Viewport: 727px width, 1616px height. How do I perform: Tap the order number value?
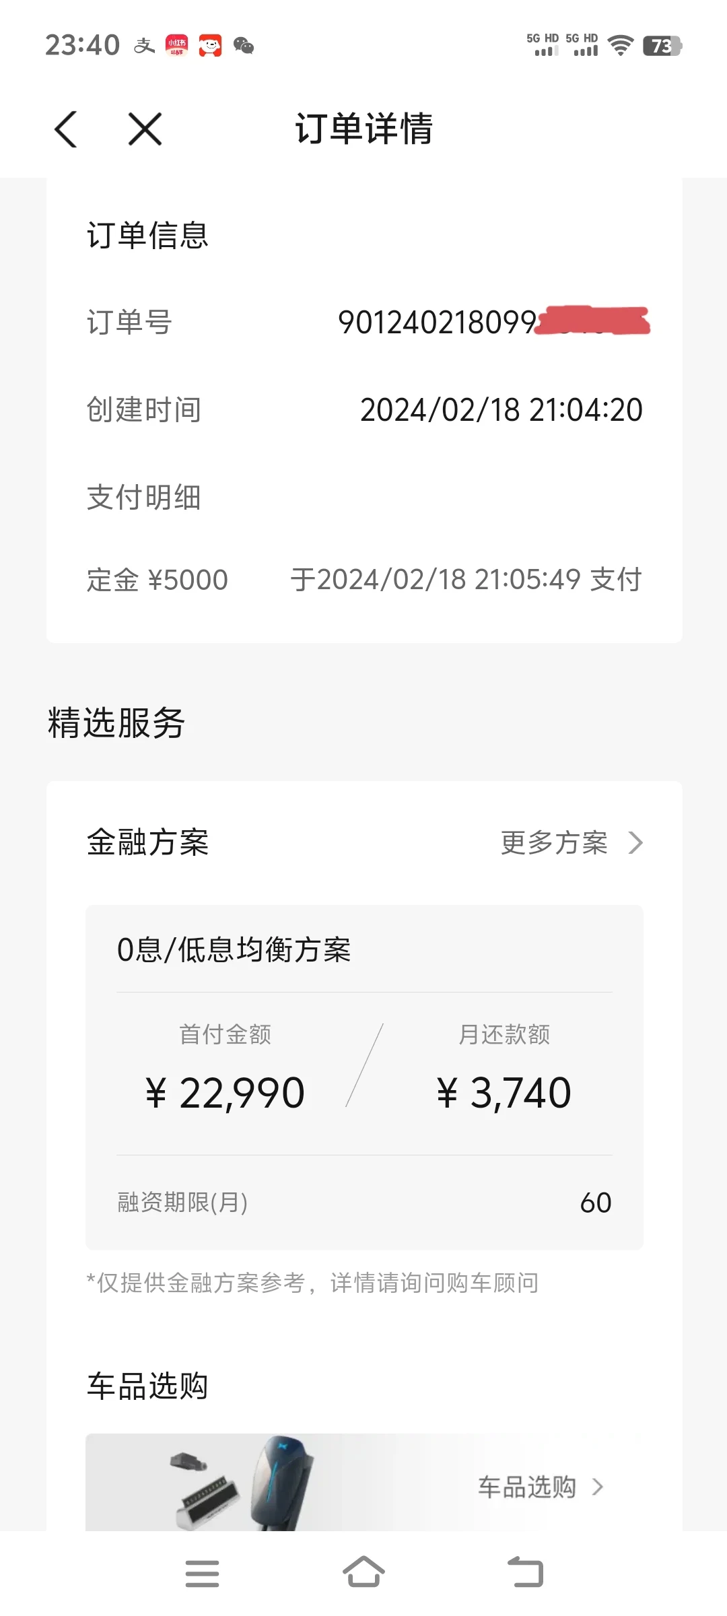point(493,322)
